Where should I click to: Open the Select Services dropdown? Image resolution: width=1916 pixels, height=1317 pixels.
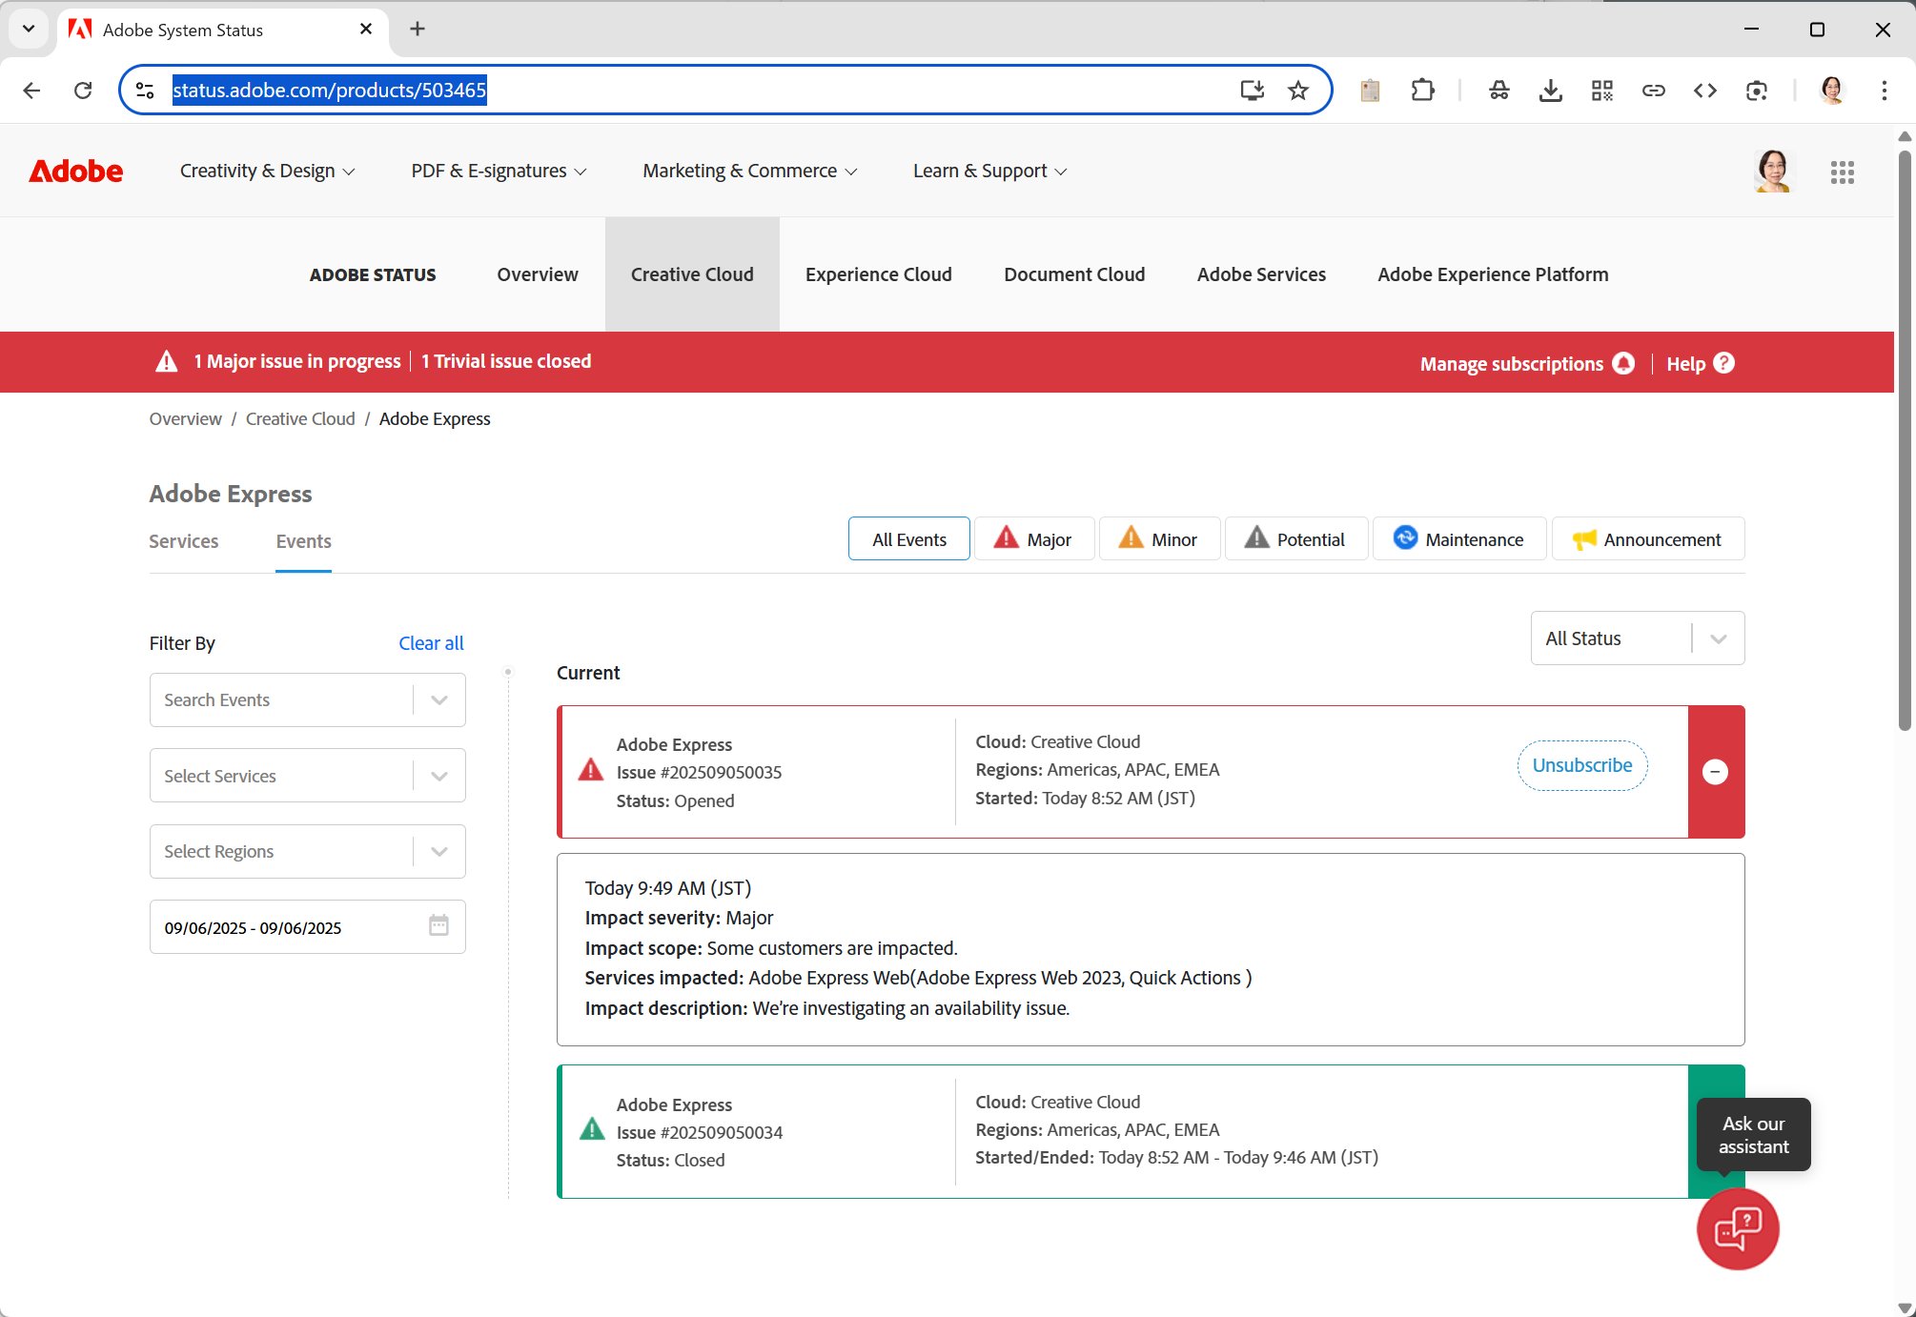(307, 776)
